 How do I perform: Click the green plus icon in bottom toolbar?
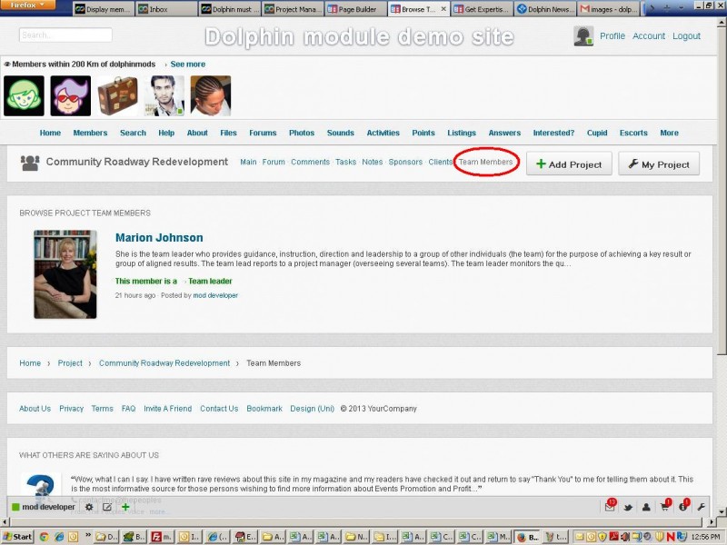point(125,507)
